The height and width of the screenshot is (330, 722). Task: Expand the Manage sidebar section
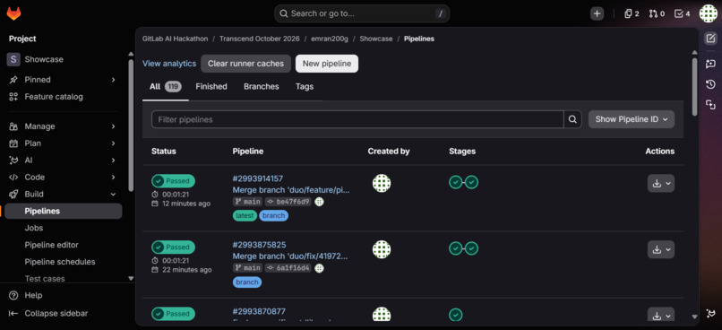[63, 126]
